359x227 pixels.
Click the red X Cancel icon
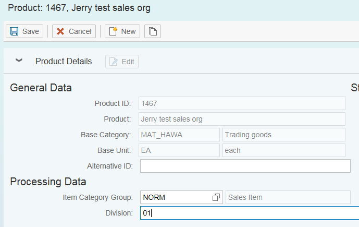coord(60,31)
